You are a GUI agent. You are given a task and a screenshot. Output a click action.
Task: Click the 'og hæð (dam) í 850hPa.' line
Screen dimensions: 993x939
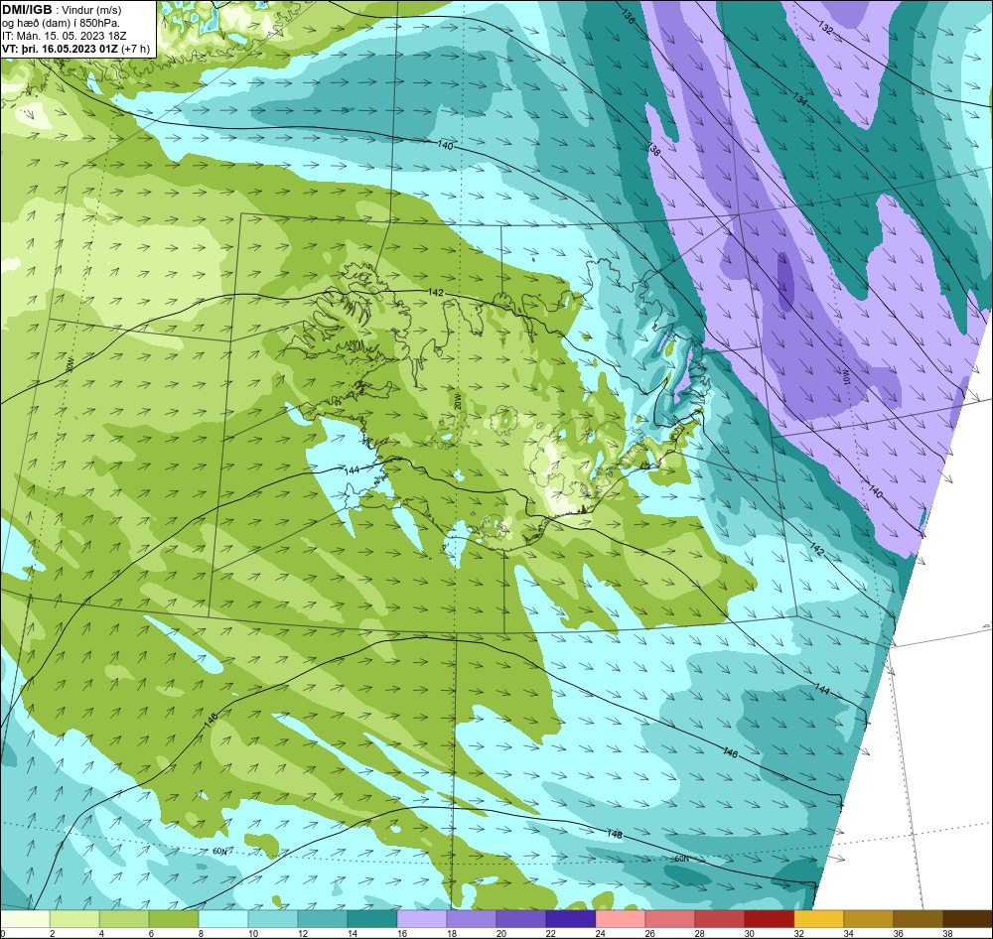tap(61, 23)
